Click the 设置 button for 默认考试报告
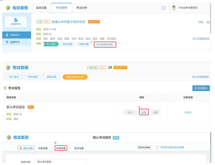The width and height of the screenshot is (215, 165). click(144, 112)
